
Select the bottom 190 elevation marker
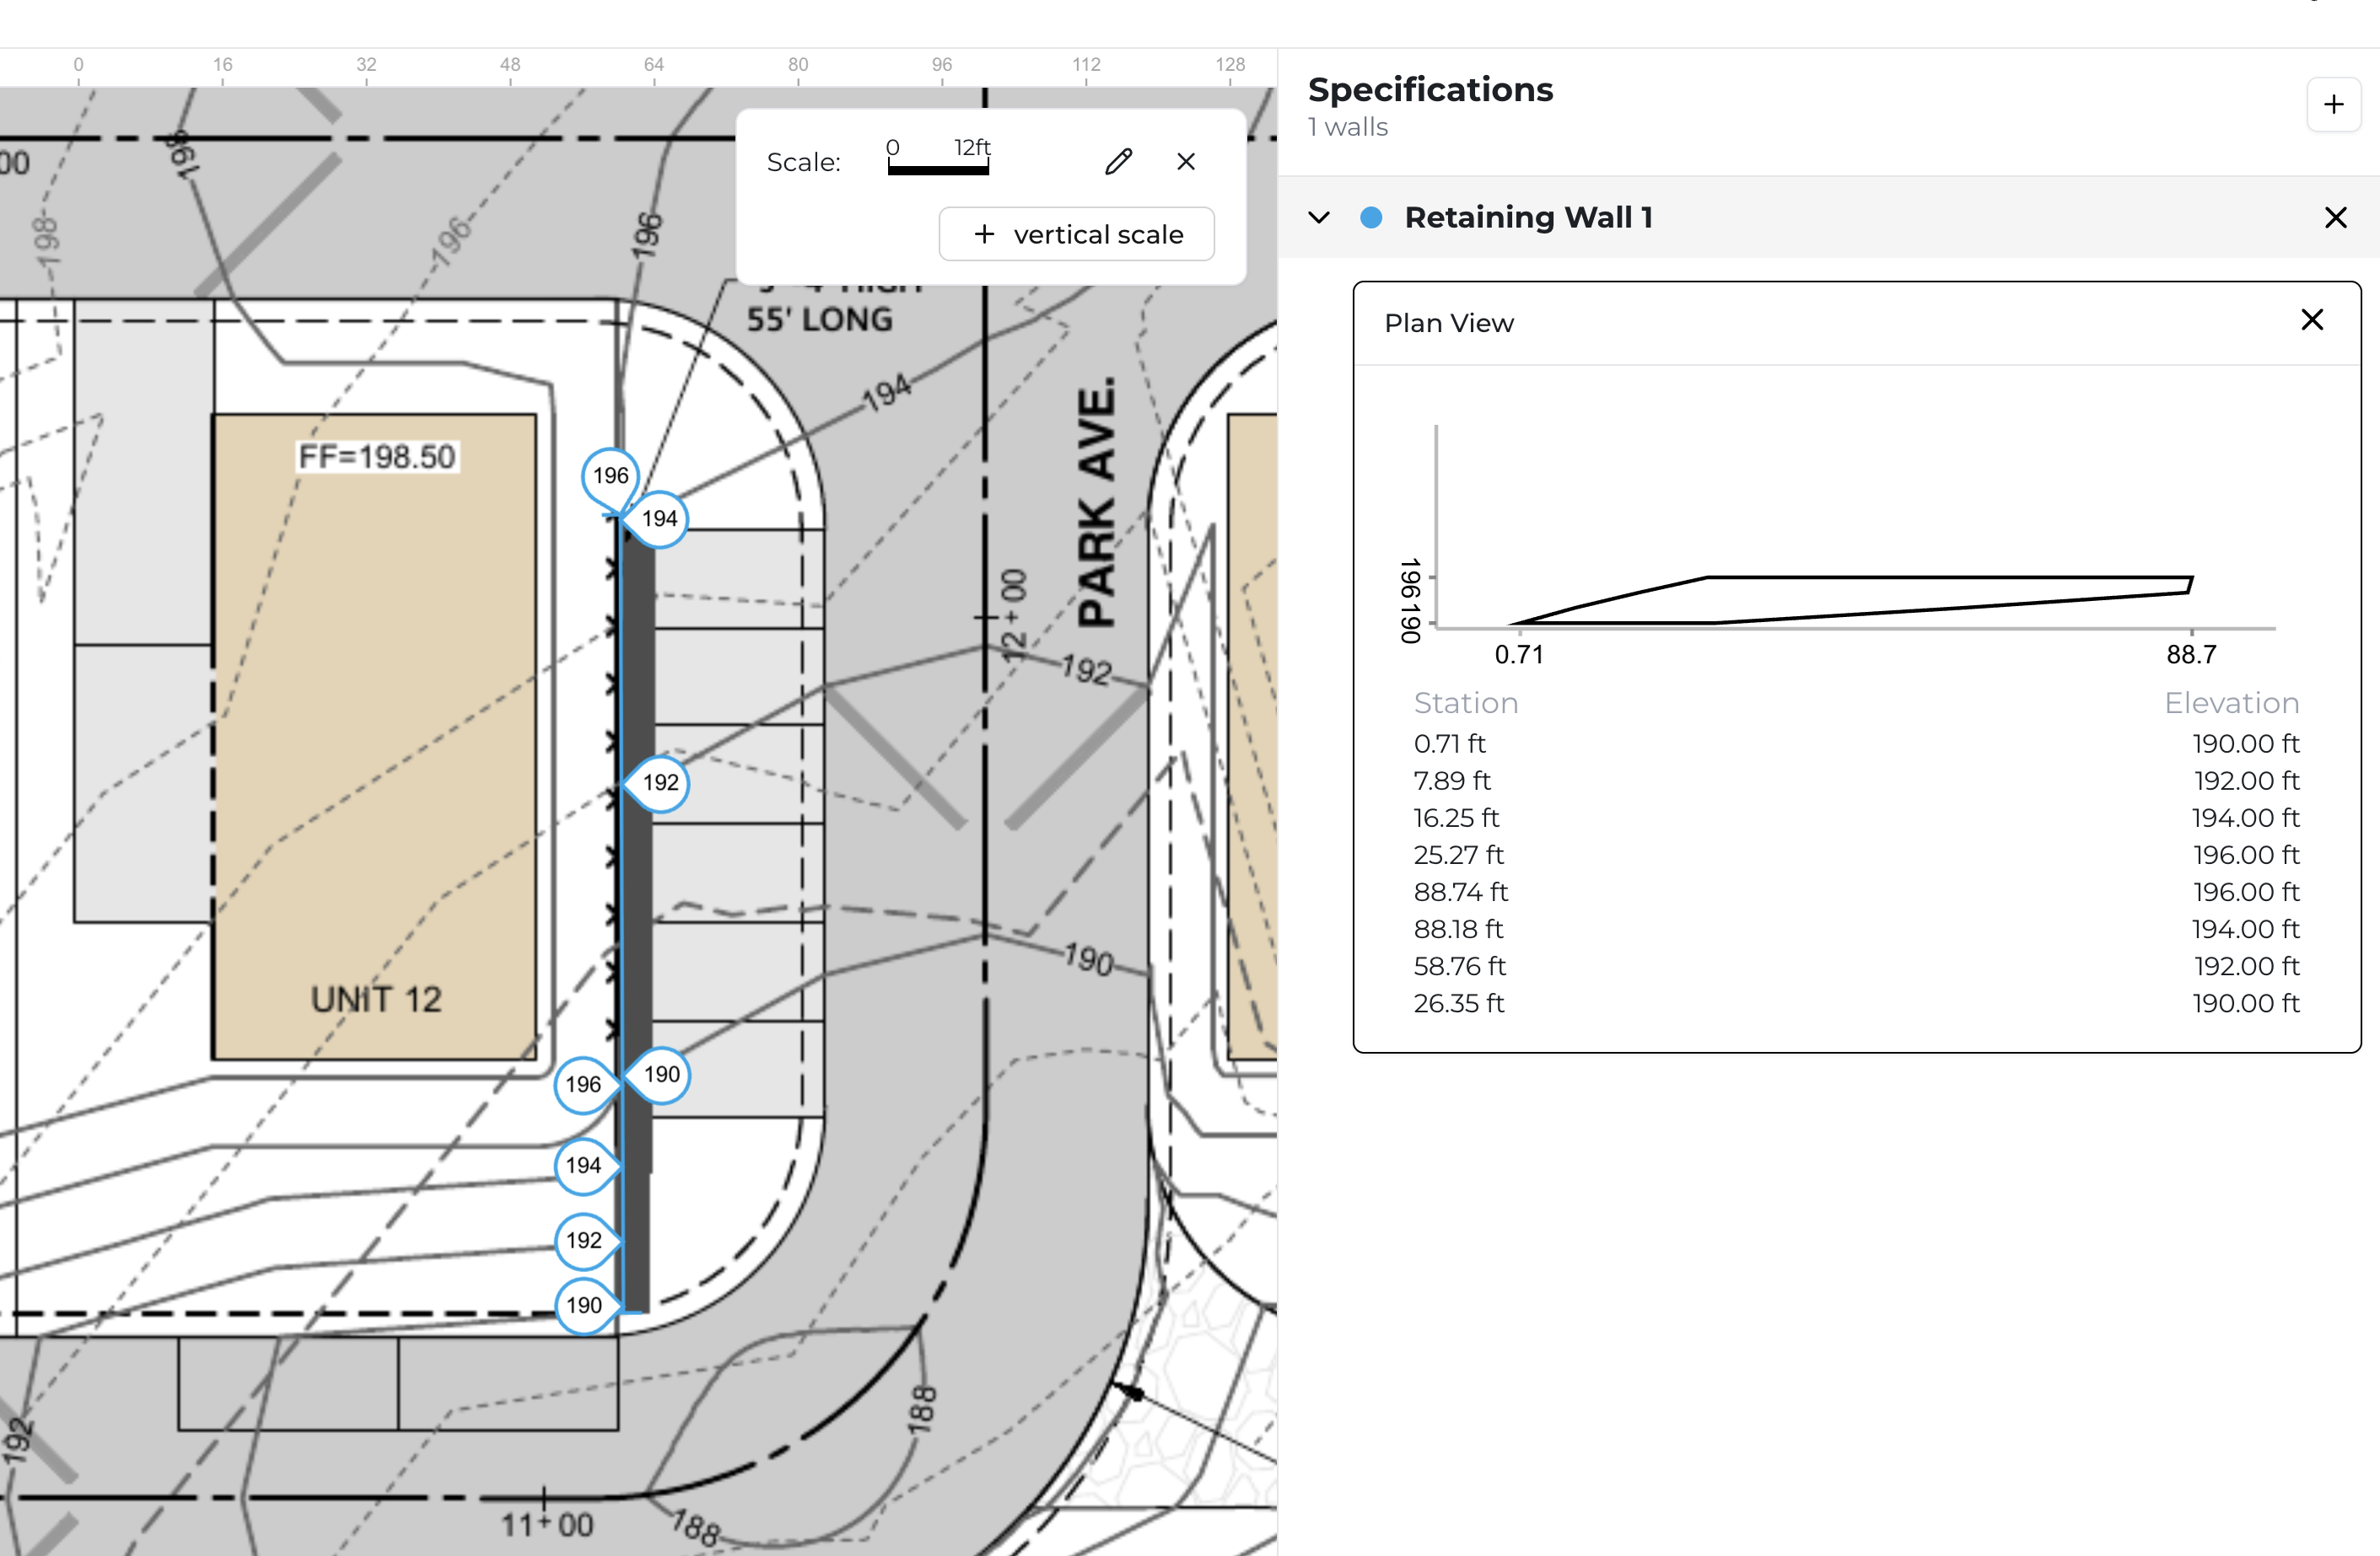click(583, 1305)
